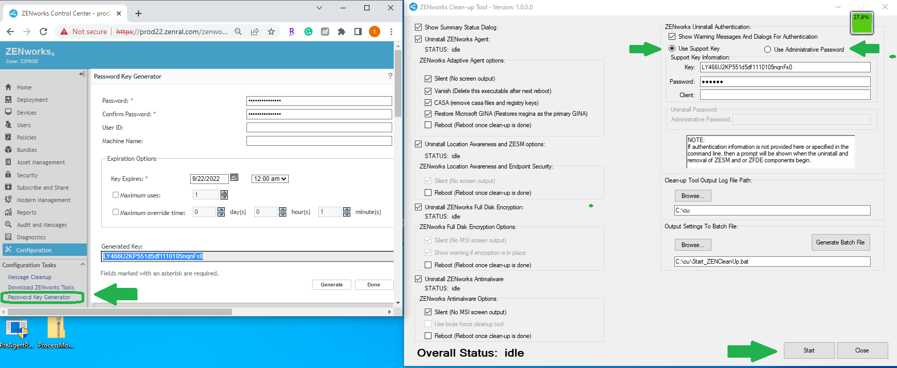Open Bundles section in sidebar

[27, 150]
